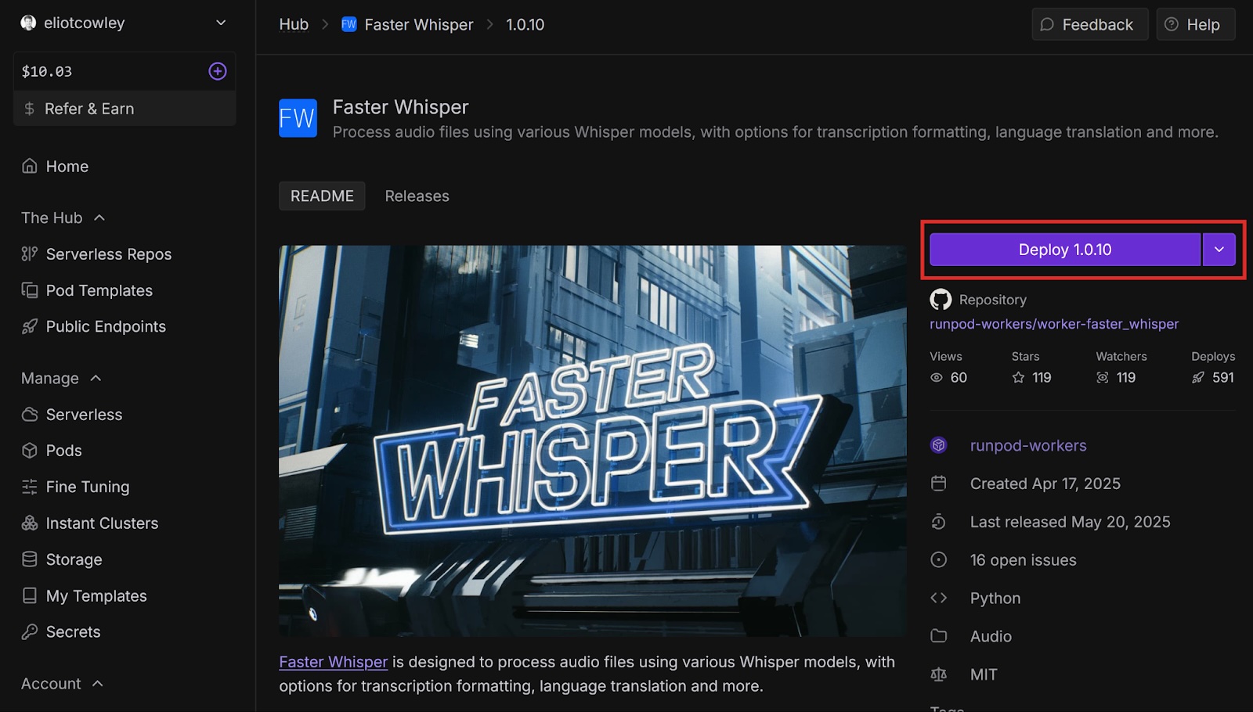This screenshot has width=1253, height=712.
Task: Open runpod-workers/worker-faster_whisper repository link
Action: click(x=1054, y=324)
